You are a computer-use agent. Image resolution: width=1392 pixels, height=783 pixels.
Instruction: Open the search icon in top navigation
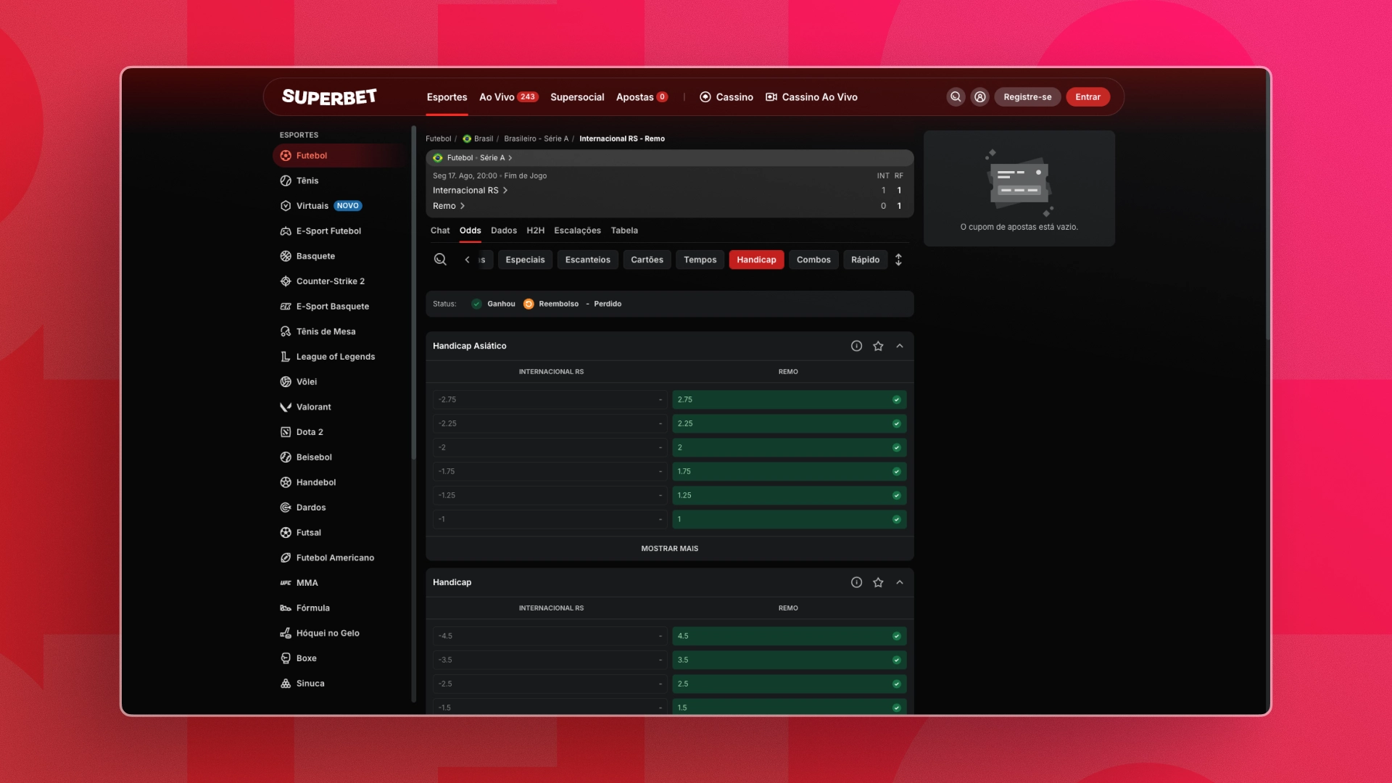[x=956, y=97]
